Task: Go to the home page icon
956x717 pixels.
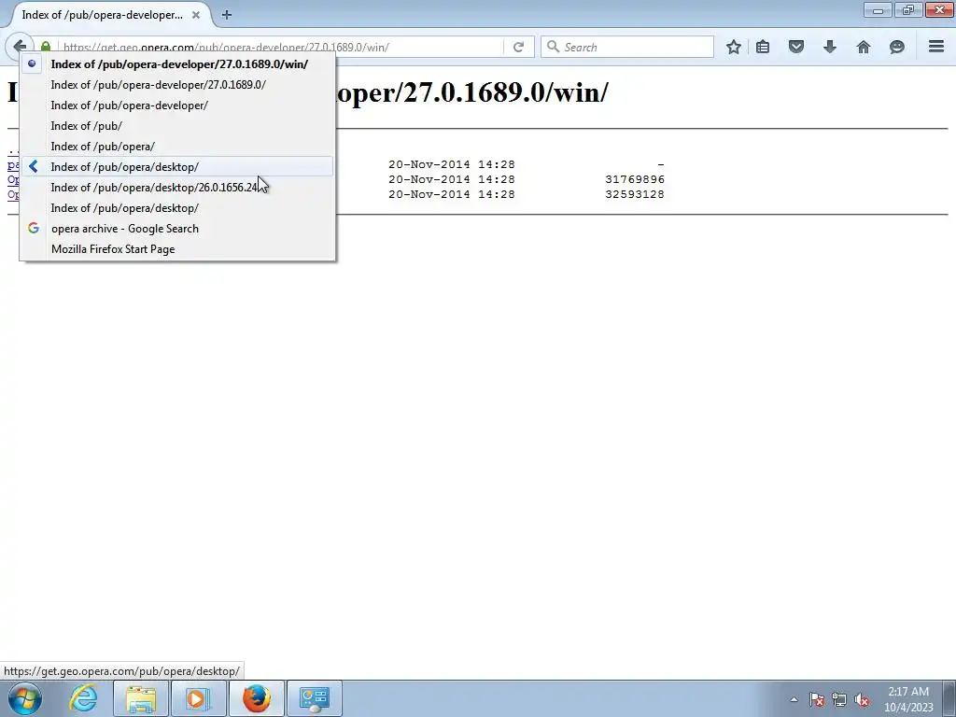Action: [864, 47]
